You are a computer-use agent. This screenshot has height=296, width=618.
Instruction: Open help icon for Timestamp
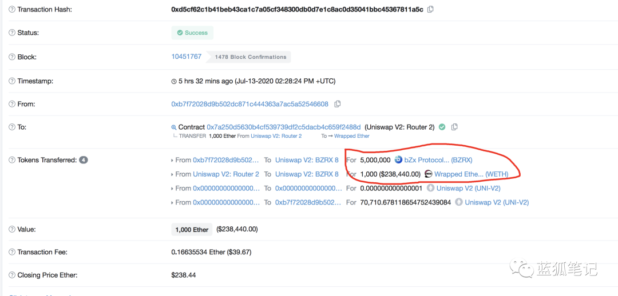coord(12,81)
